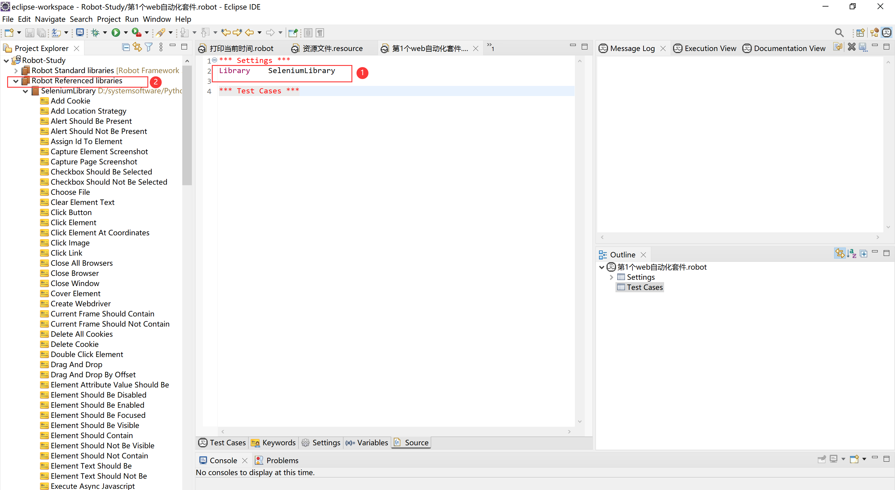Click the Test Cases line in editor
The image size is (895, 490).
click(259, 91)
